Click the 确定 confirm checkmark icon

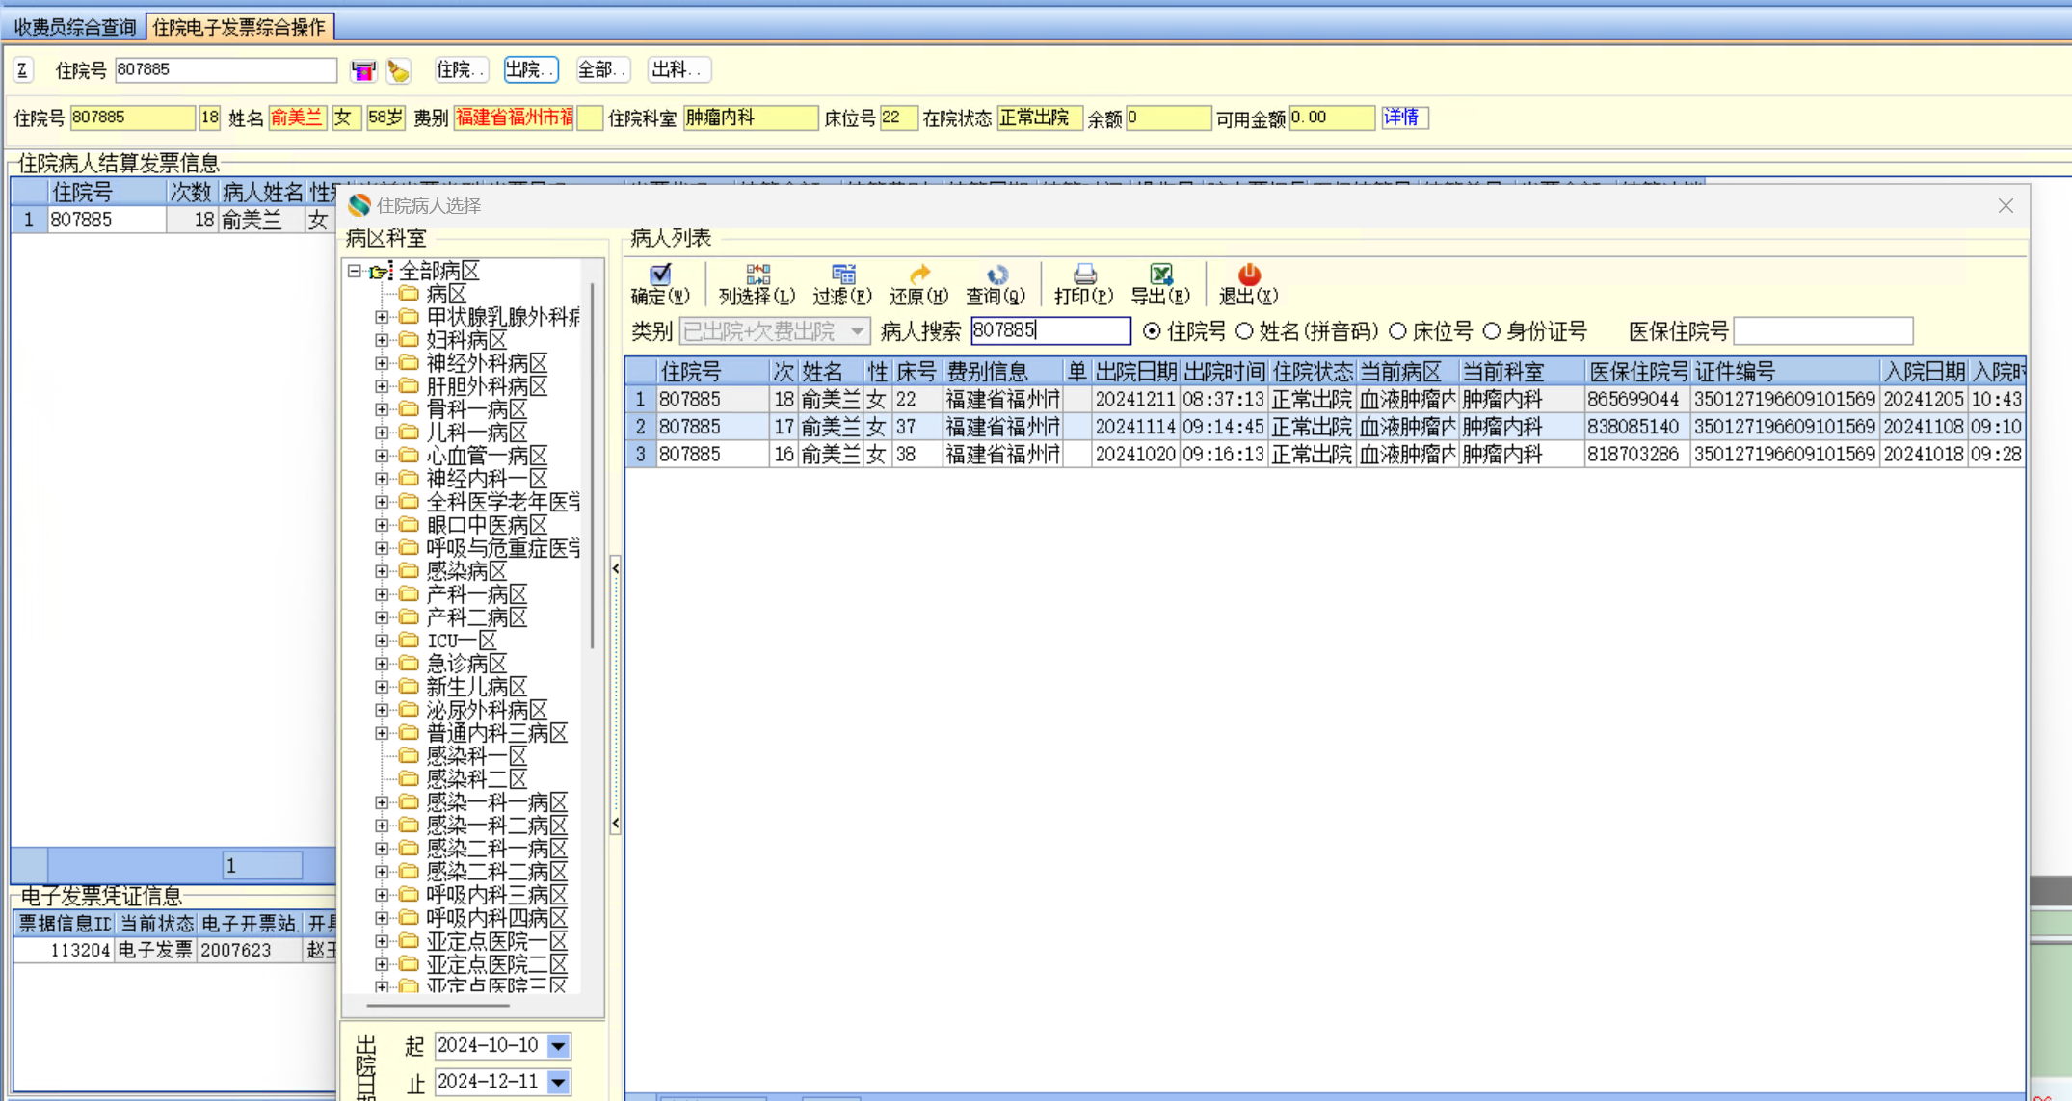click(660, 275)
